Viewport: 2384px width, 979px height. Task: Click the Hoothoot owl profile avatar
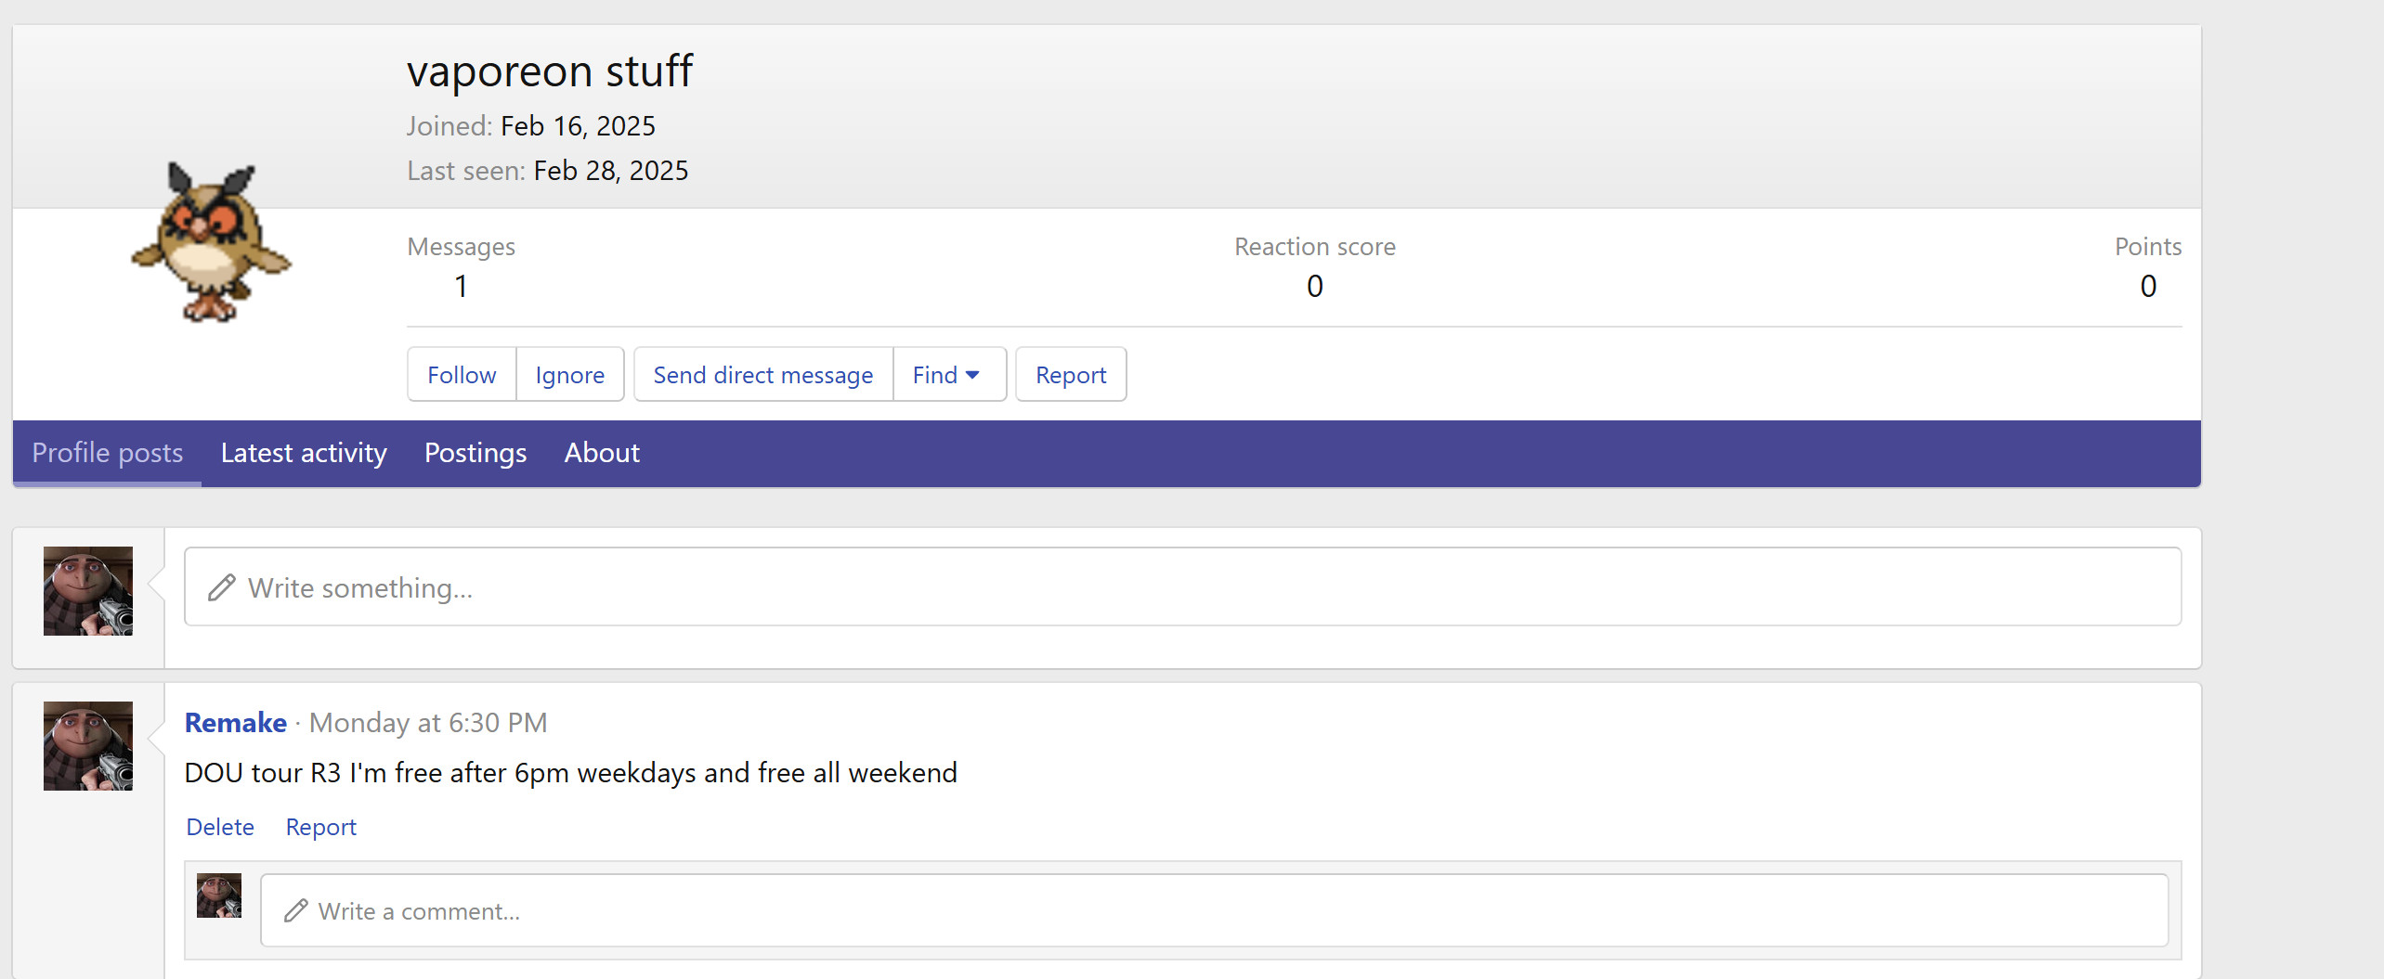(x=211, y=243)
